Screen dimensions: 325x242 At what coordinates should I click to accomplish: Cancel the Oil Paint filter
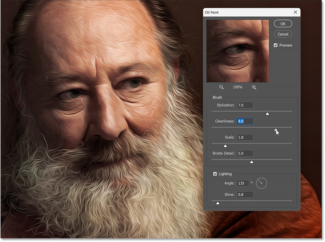point(283,34)
